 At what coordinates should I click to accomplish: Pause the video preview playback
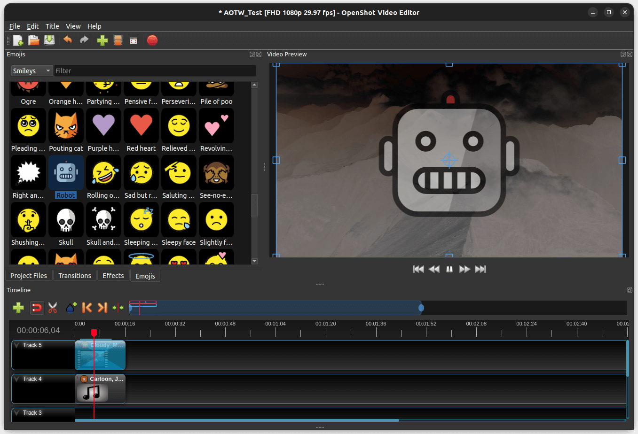point(449,269)
